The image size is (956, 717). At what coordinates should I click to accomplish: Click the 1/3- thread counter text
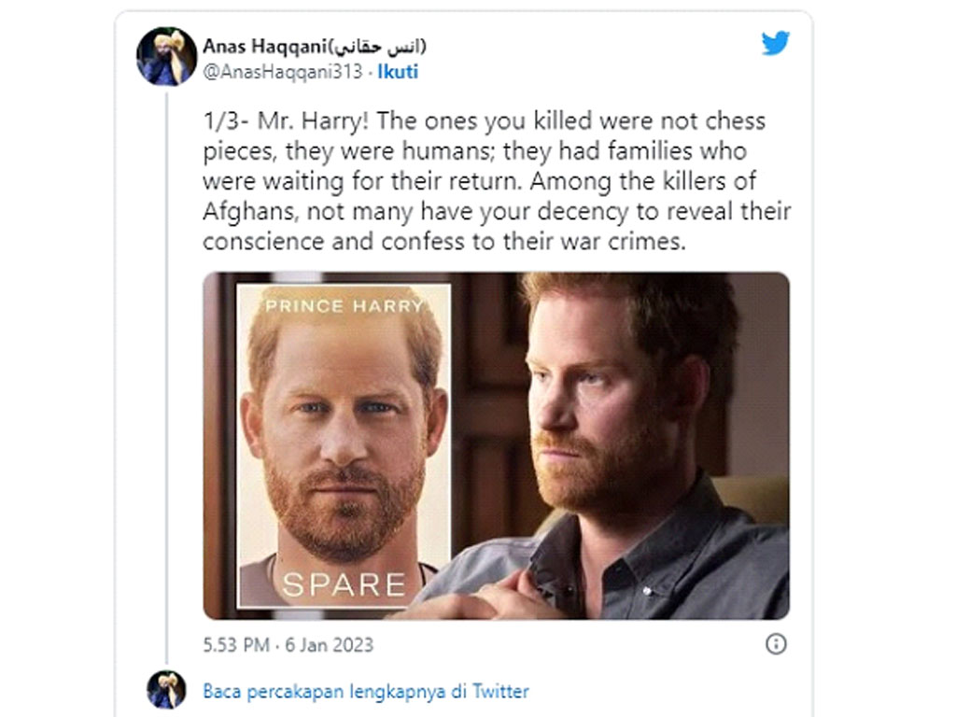tap(226, 120)
